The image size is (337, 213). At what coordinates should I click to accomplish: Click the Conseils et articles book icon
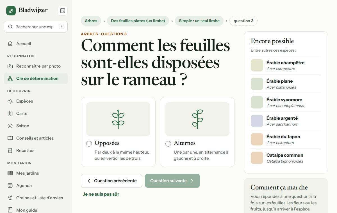point(10,138)
